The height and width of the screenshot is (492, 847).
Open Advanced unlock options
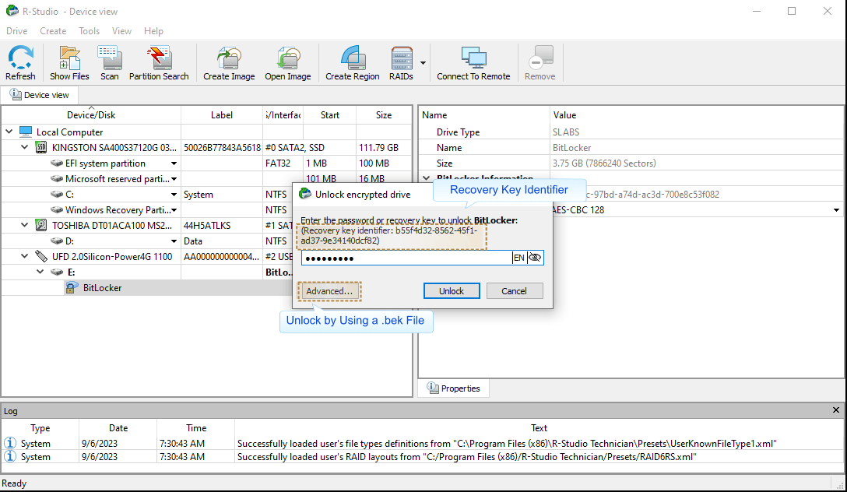coord(329,291)
